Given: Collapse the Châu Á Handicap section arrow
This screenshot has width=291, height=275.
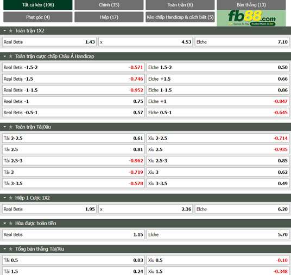Looking at the screenshot, I should click(x=5, y=56).
